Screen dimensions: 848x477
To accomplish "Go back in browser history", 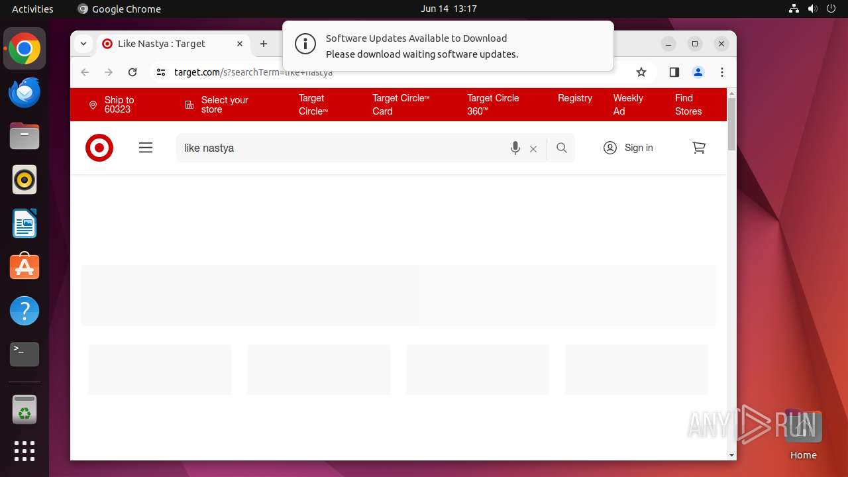I will point(85,72).
